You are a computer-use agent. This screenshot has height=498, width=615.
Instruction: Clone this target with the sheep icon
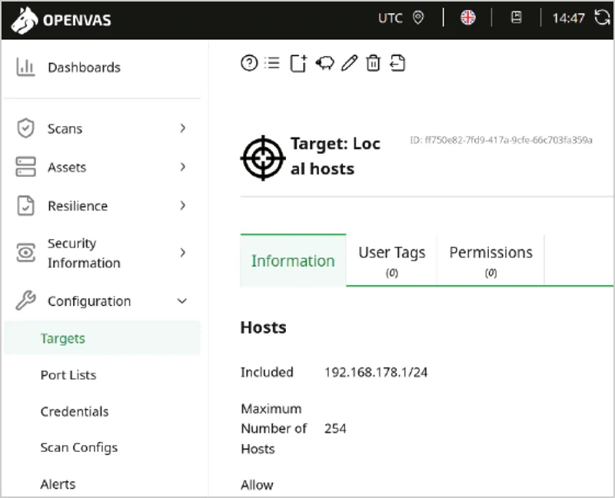[x=324, y=63]
